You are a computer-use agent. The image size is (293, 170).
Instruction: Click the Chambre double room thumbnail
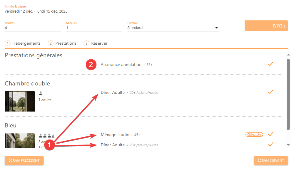point(20,101)
